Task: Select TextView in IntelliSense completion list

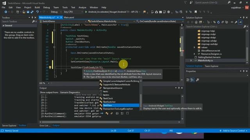Action: 119,105
